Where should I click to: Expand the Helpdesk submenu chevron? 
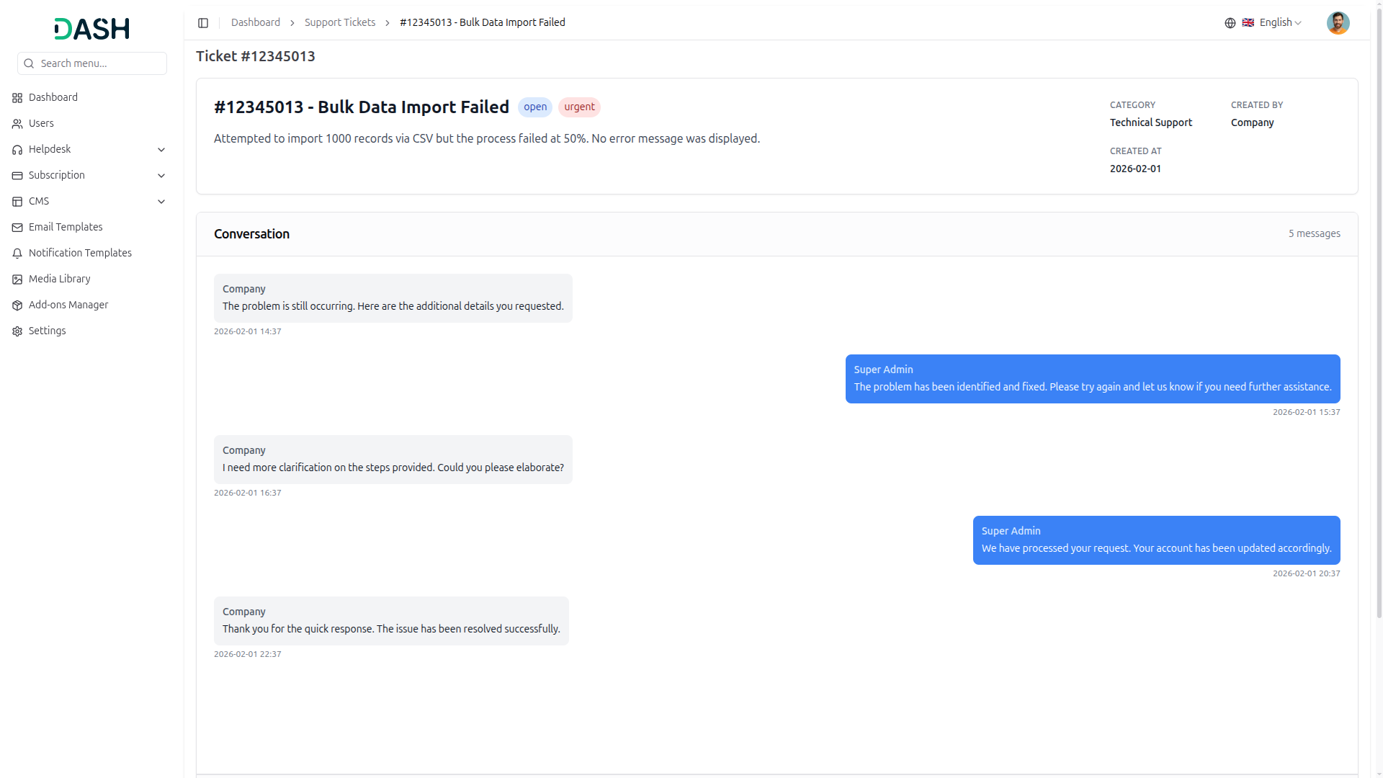[161, 150]
